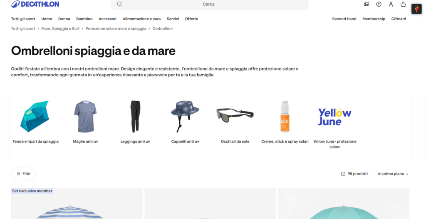Open the Filtri button
426x219 pixels.
point(23,174)
